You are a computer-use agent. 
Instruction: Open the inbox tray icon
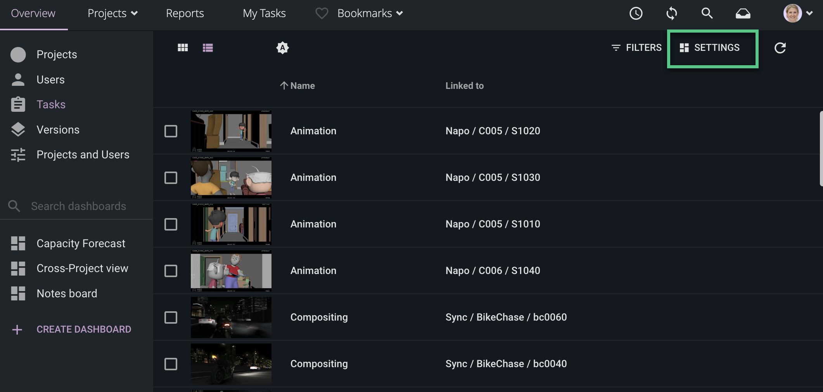pyautogui.click(x=742, y=13)
